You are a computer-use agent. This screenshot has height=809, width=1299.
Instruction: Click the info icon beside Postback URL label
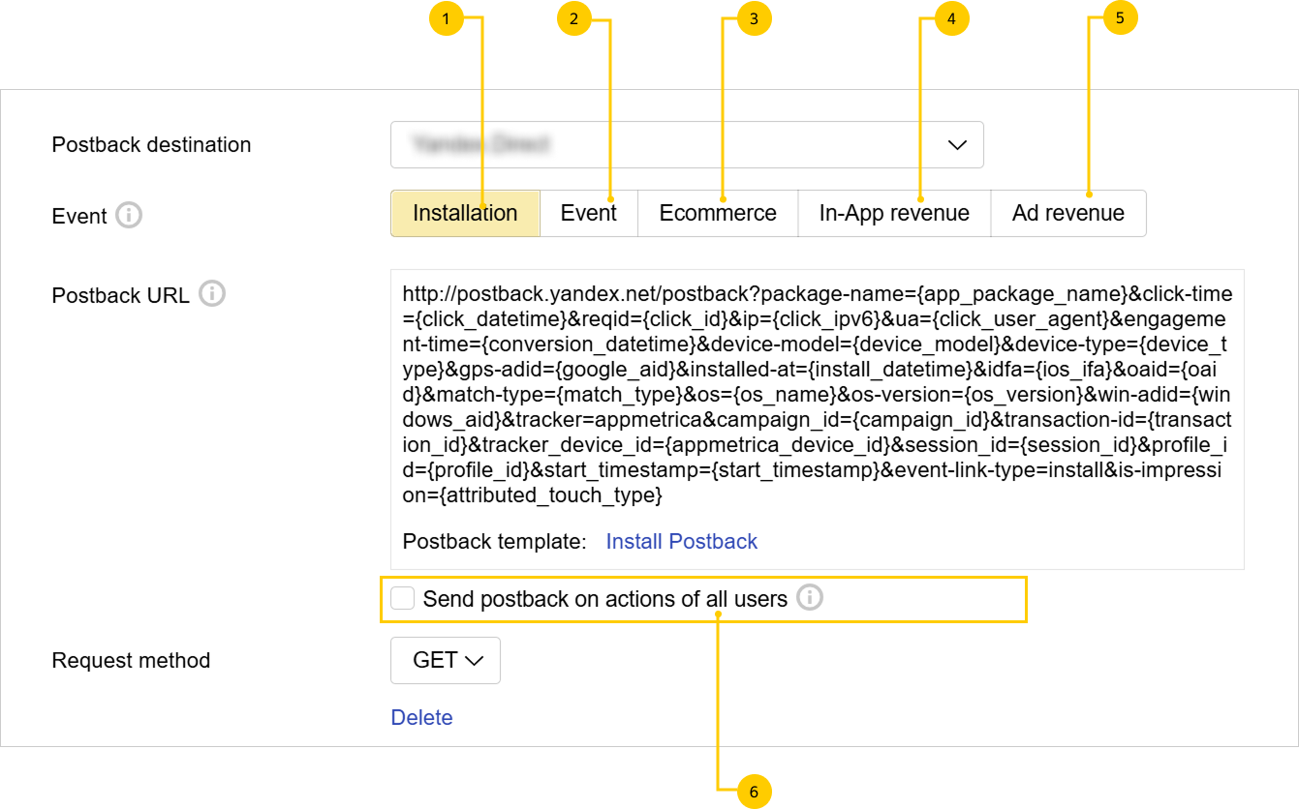point(212,294)
